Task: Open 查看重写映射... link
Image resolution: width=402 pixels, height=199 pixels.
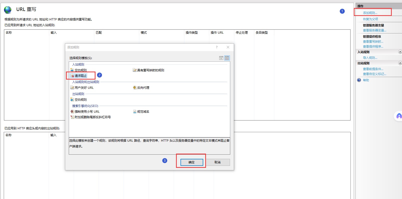Action: (x=373, y=41)
